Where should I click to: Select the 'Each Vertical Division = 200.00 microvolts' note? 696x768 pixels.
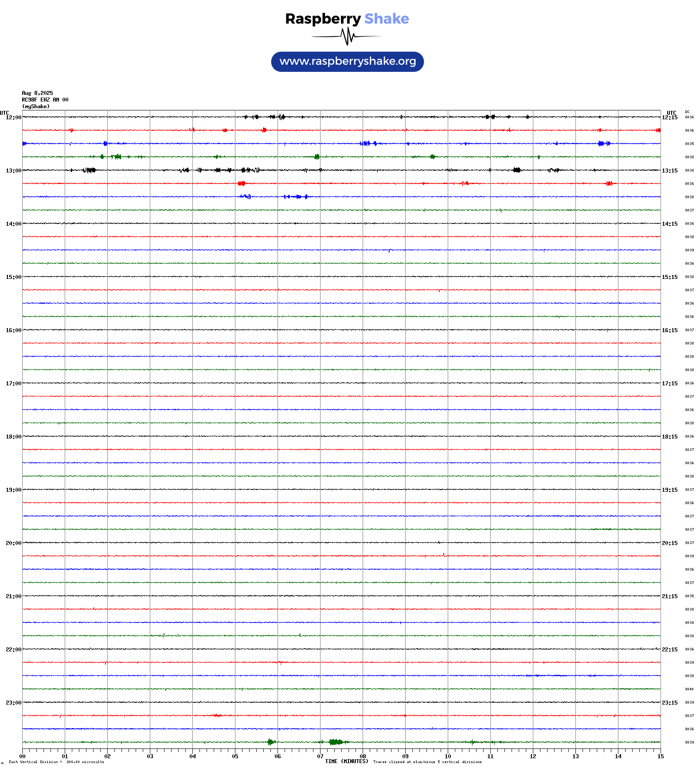(x=56, y=762)
